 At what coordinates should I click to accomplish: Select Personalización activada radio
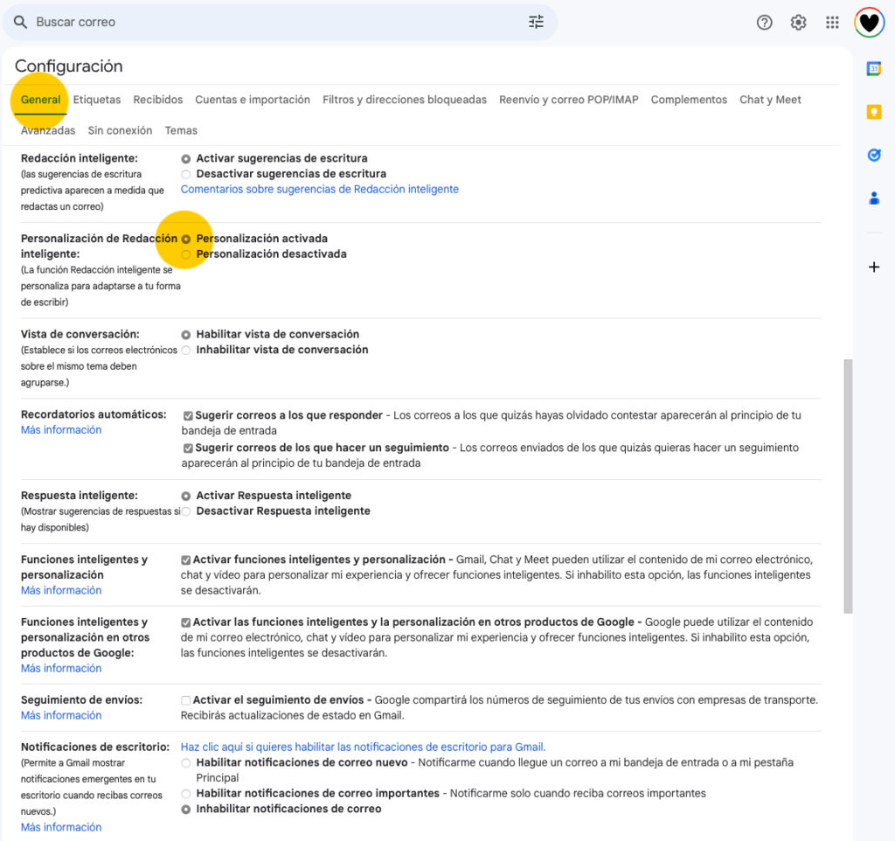pos(186,239)
